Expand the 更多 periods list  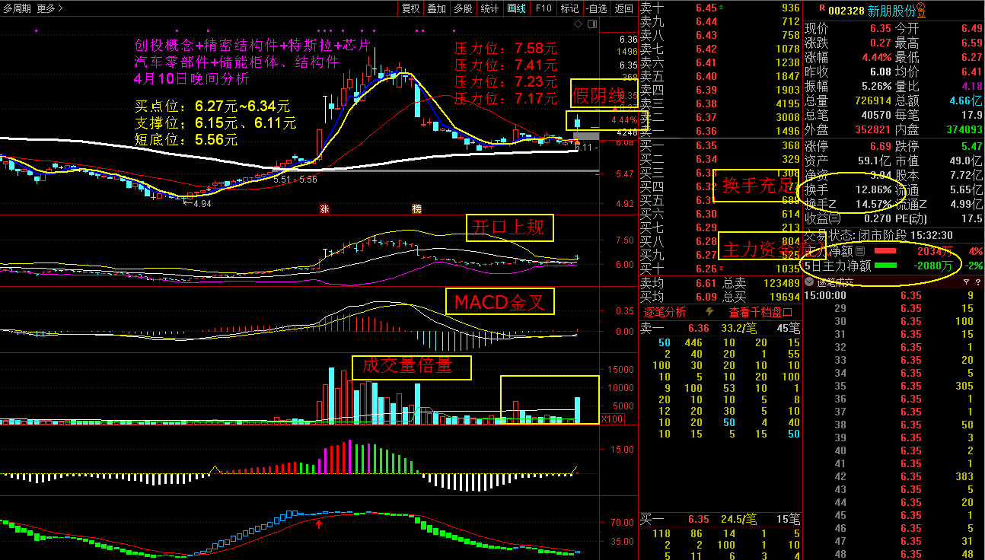coord(49,8)
